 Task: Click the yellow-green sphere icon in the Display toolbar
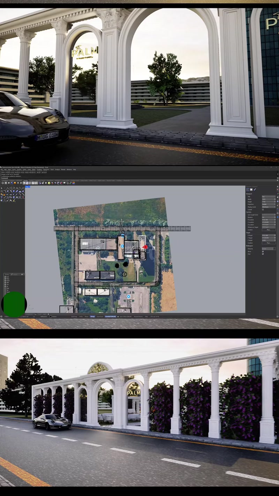49,183
